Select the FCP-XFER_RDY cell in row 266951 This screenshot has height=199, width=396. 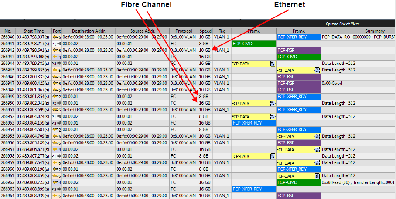coord(298,110)
